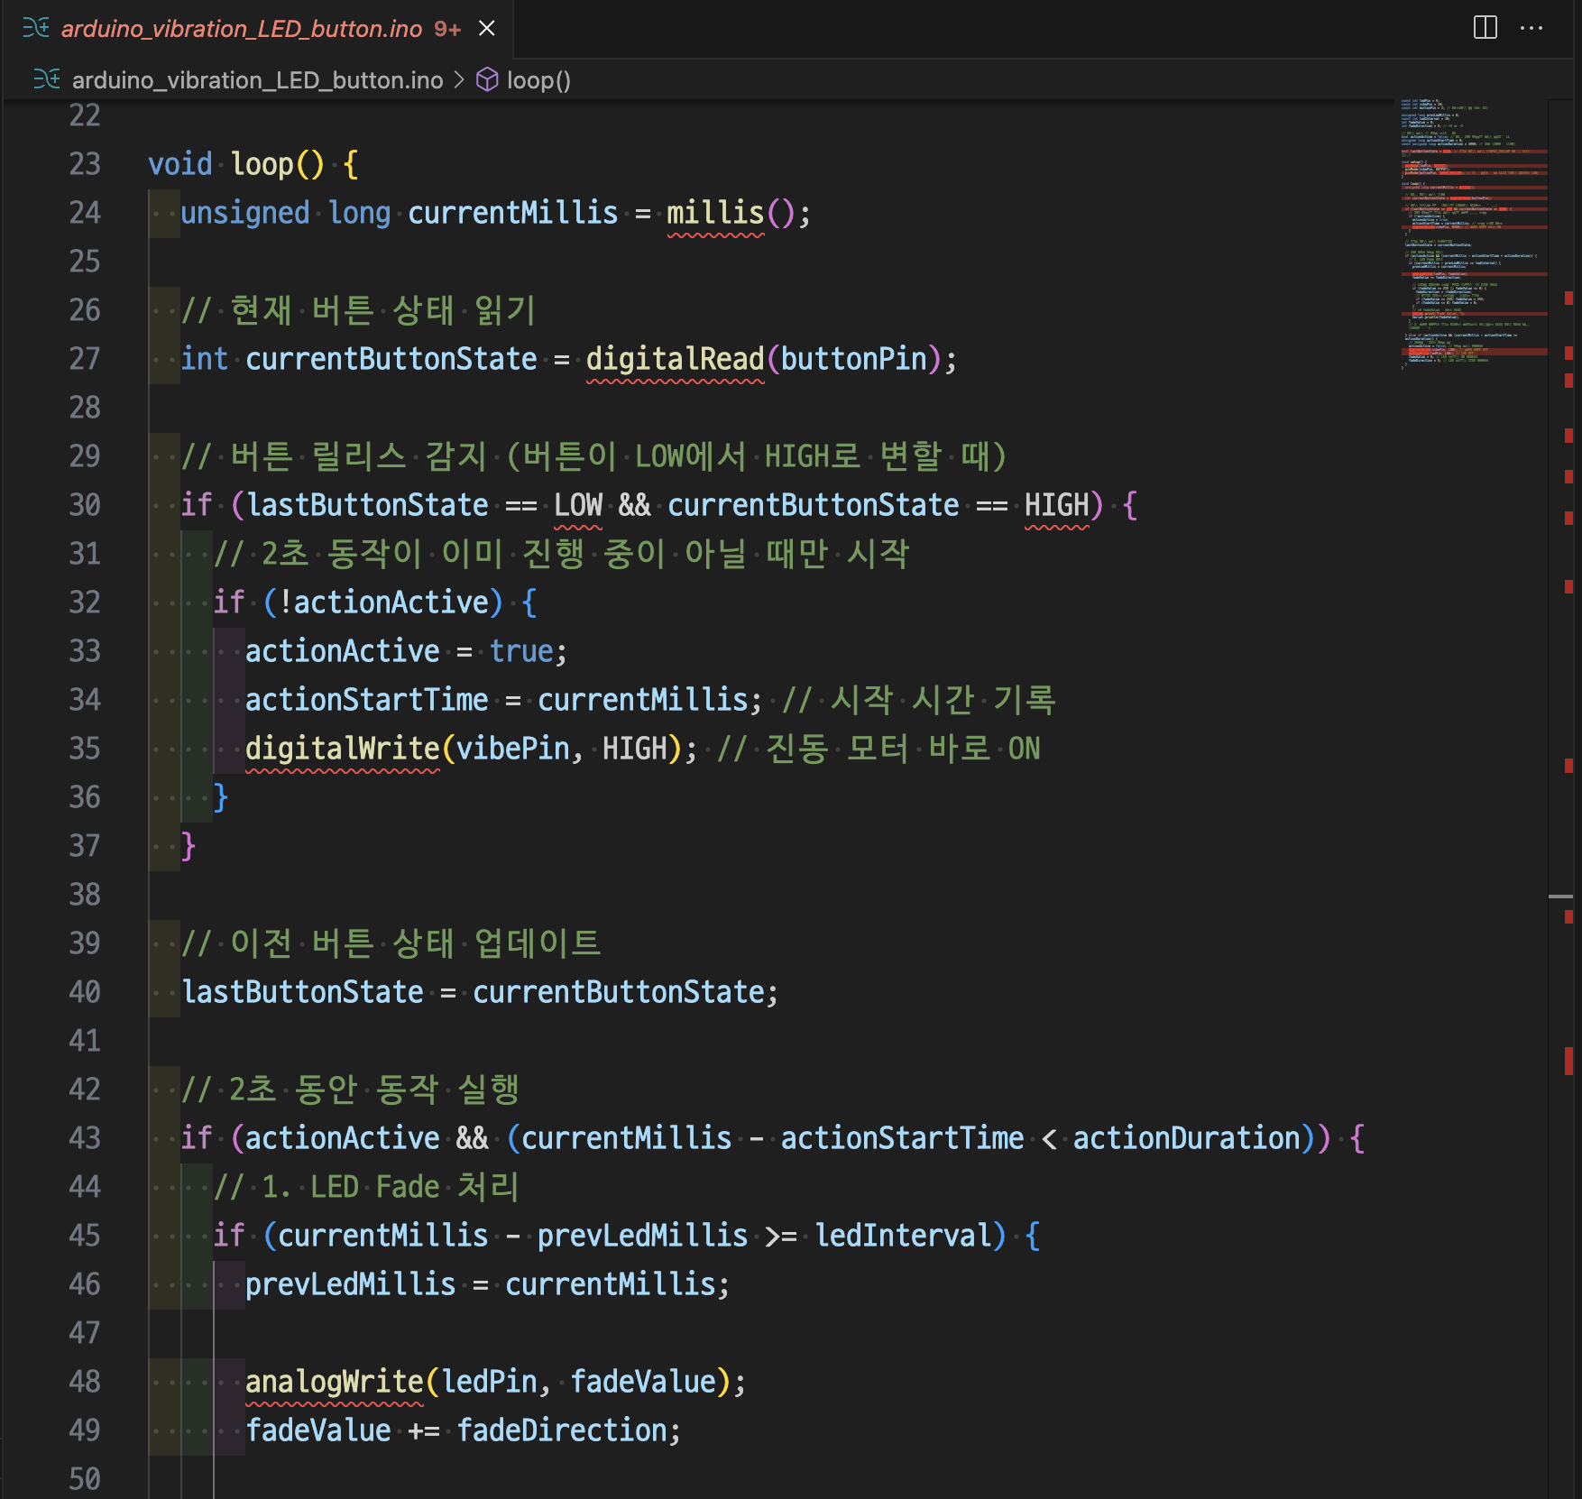Click 'lastButtonState' assignment on line 40
Screen dimensions: 1582x1499
pos(302,992)
